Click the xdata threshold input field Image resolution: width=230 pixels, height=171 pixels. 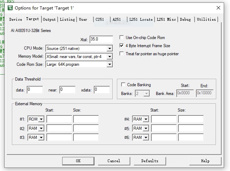click(101, 90)
